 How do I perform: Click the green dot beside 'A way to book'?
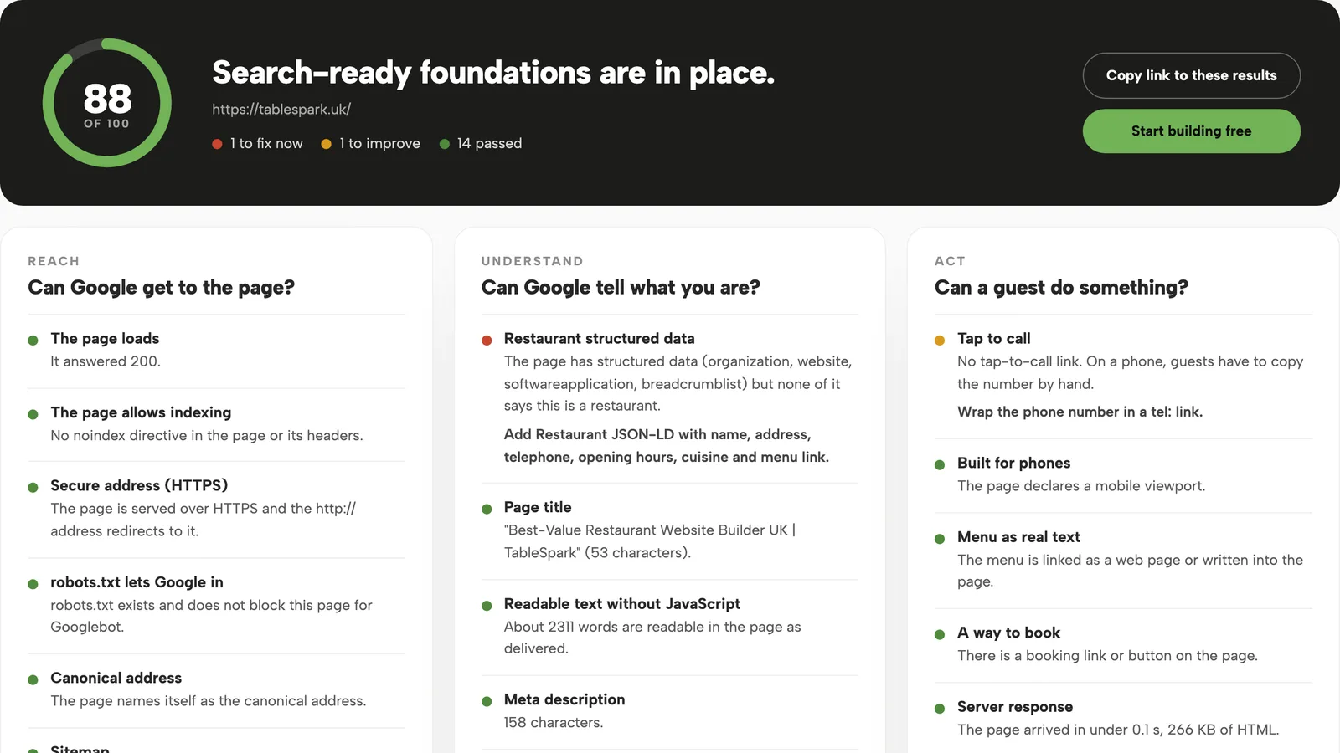click(x=940, y=634)
